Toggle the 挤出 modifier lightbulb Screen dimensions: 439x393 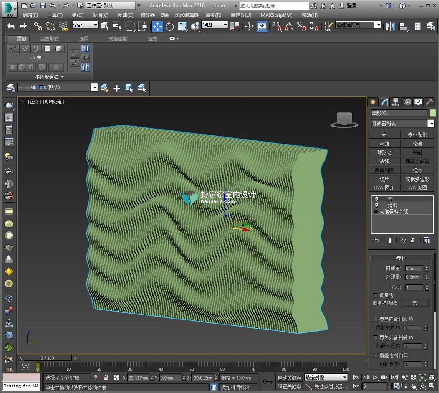click(376, 205)
